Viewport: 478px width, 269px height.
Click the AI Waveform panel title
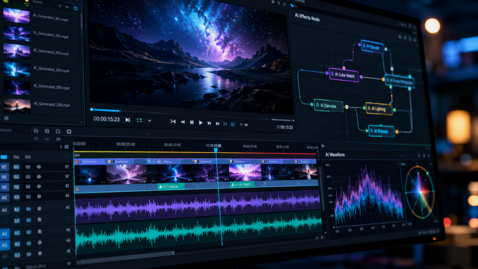pos(335,155)
